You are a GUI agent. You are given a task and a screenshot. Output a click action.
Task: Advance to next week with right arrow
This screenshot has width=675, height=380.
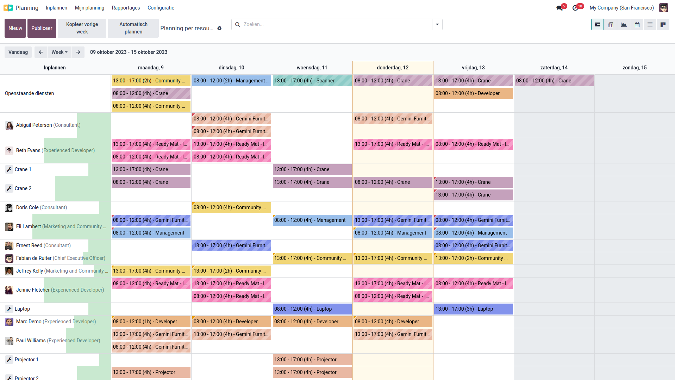click(x=78, y=52)
